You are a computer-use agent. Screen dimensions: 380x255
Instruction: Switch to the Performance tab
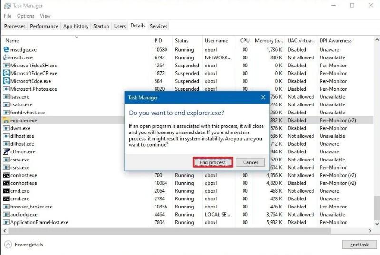pos(44,26)
